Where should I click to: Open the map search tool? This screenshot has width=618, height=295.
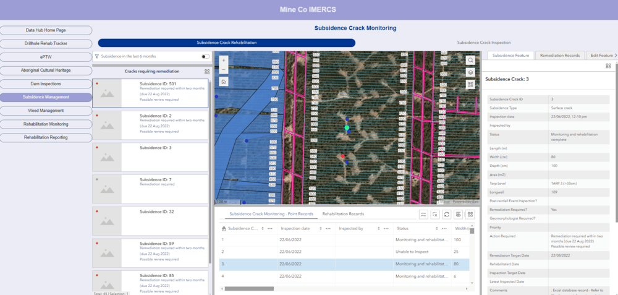pos(470,60)
